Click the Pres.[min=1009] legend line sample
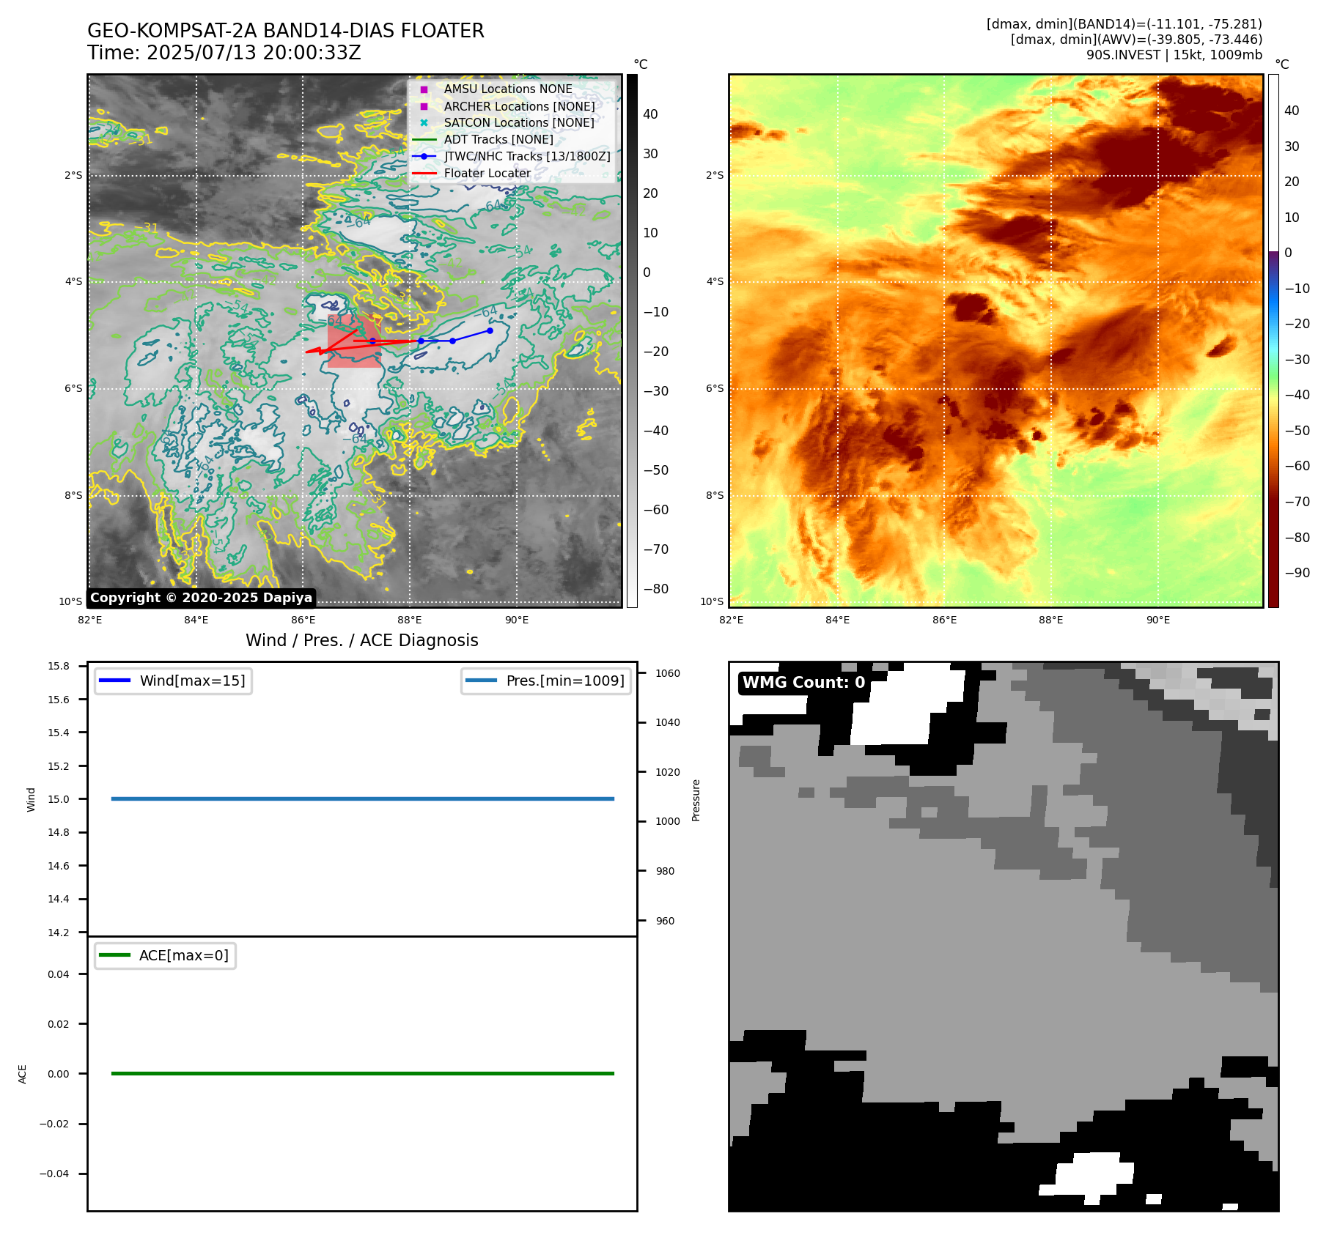 481,681
